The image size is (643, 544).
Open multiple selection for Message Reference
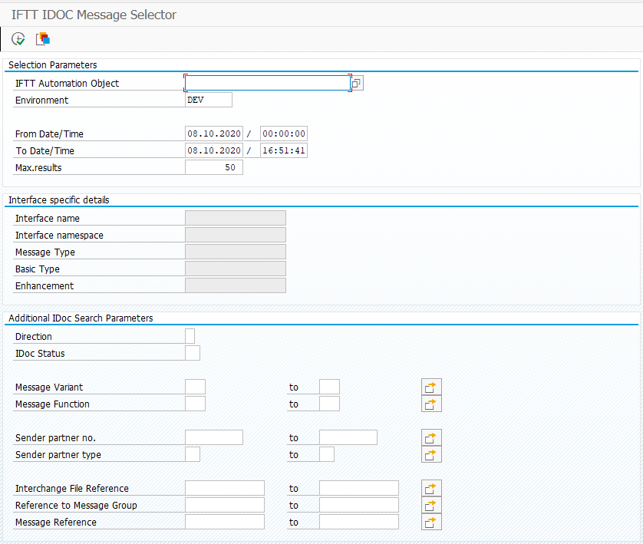point(431,522)
